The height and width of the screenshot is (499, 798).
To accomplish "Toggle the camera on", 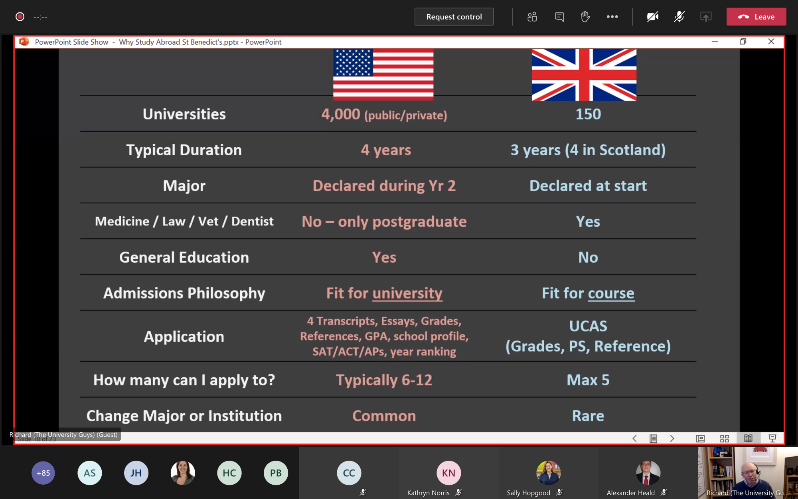I will (x=653, y=17).
